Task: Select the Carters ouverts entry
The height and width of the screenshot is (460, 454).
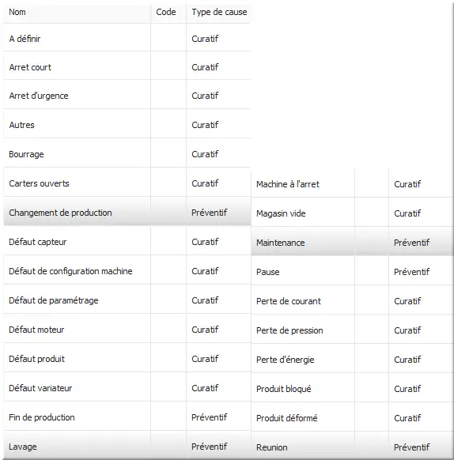Action: pyautogui.click(x=127, y=183)
